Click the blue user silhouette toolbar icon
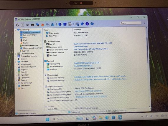 pos(52,24)
